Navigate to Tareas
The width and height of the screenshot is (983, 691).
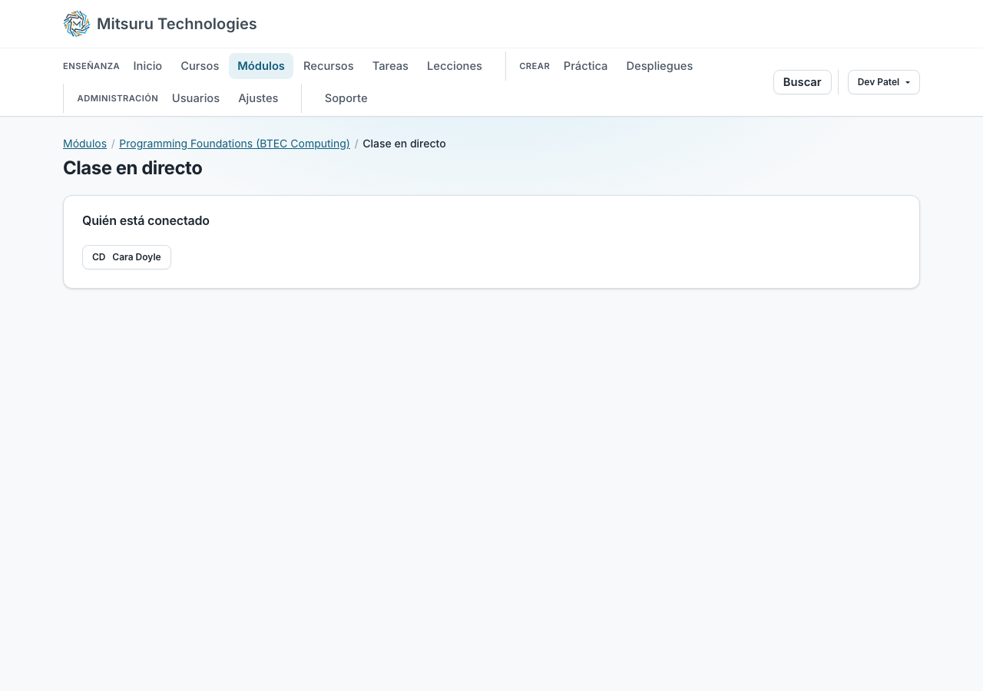[x=390, y=66]
